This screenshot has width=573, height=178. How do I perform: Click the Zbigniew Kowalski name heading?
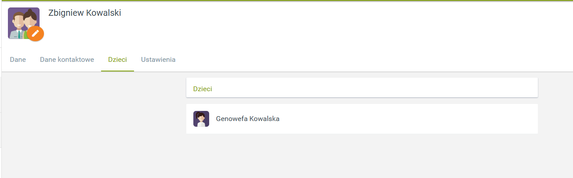click(85, 13)
